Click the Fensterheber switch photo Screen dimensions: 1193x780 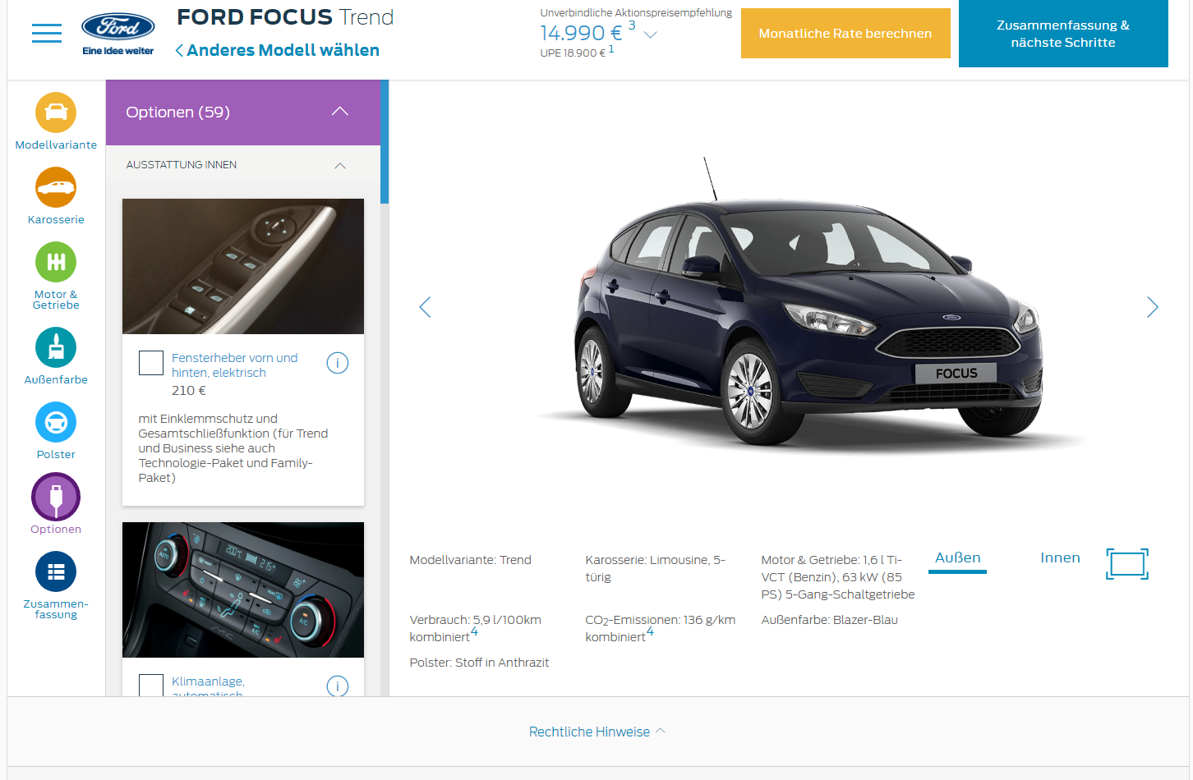click(243, 266)
